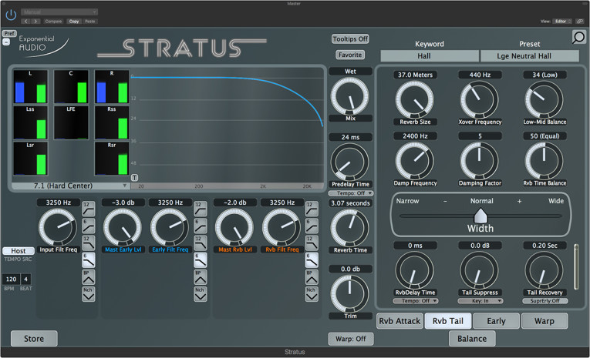
Task: Switch to Balance tab
Action: [x=472, y=339]
